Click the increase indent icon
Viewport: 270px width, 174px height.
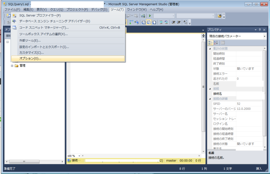point(179,22)
